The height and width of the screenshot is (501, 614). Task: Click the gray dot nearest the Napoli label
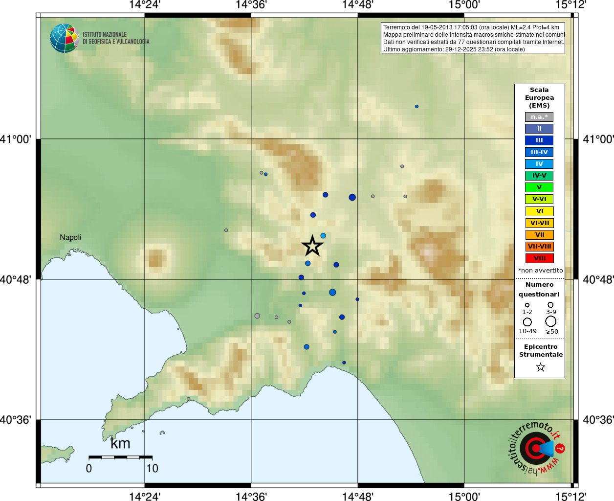click(x=226, y=230)
